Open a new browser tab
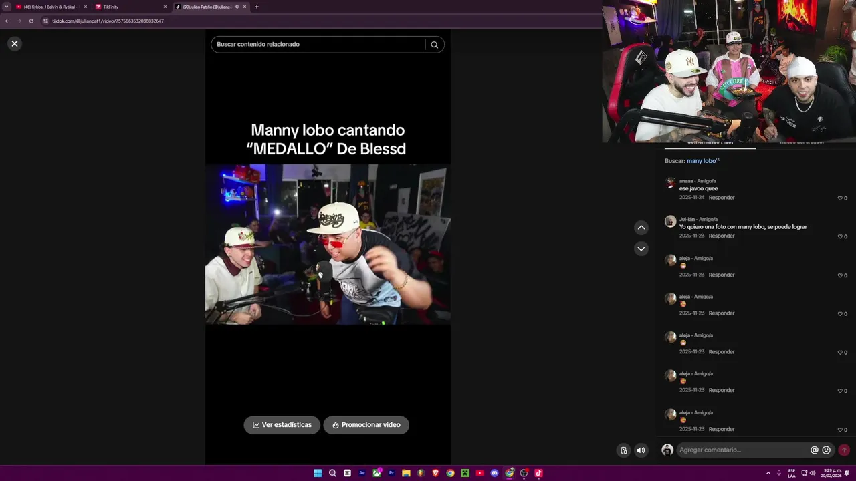856x481 pixels. tap(257, 7)
